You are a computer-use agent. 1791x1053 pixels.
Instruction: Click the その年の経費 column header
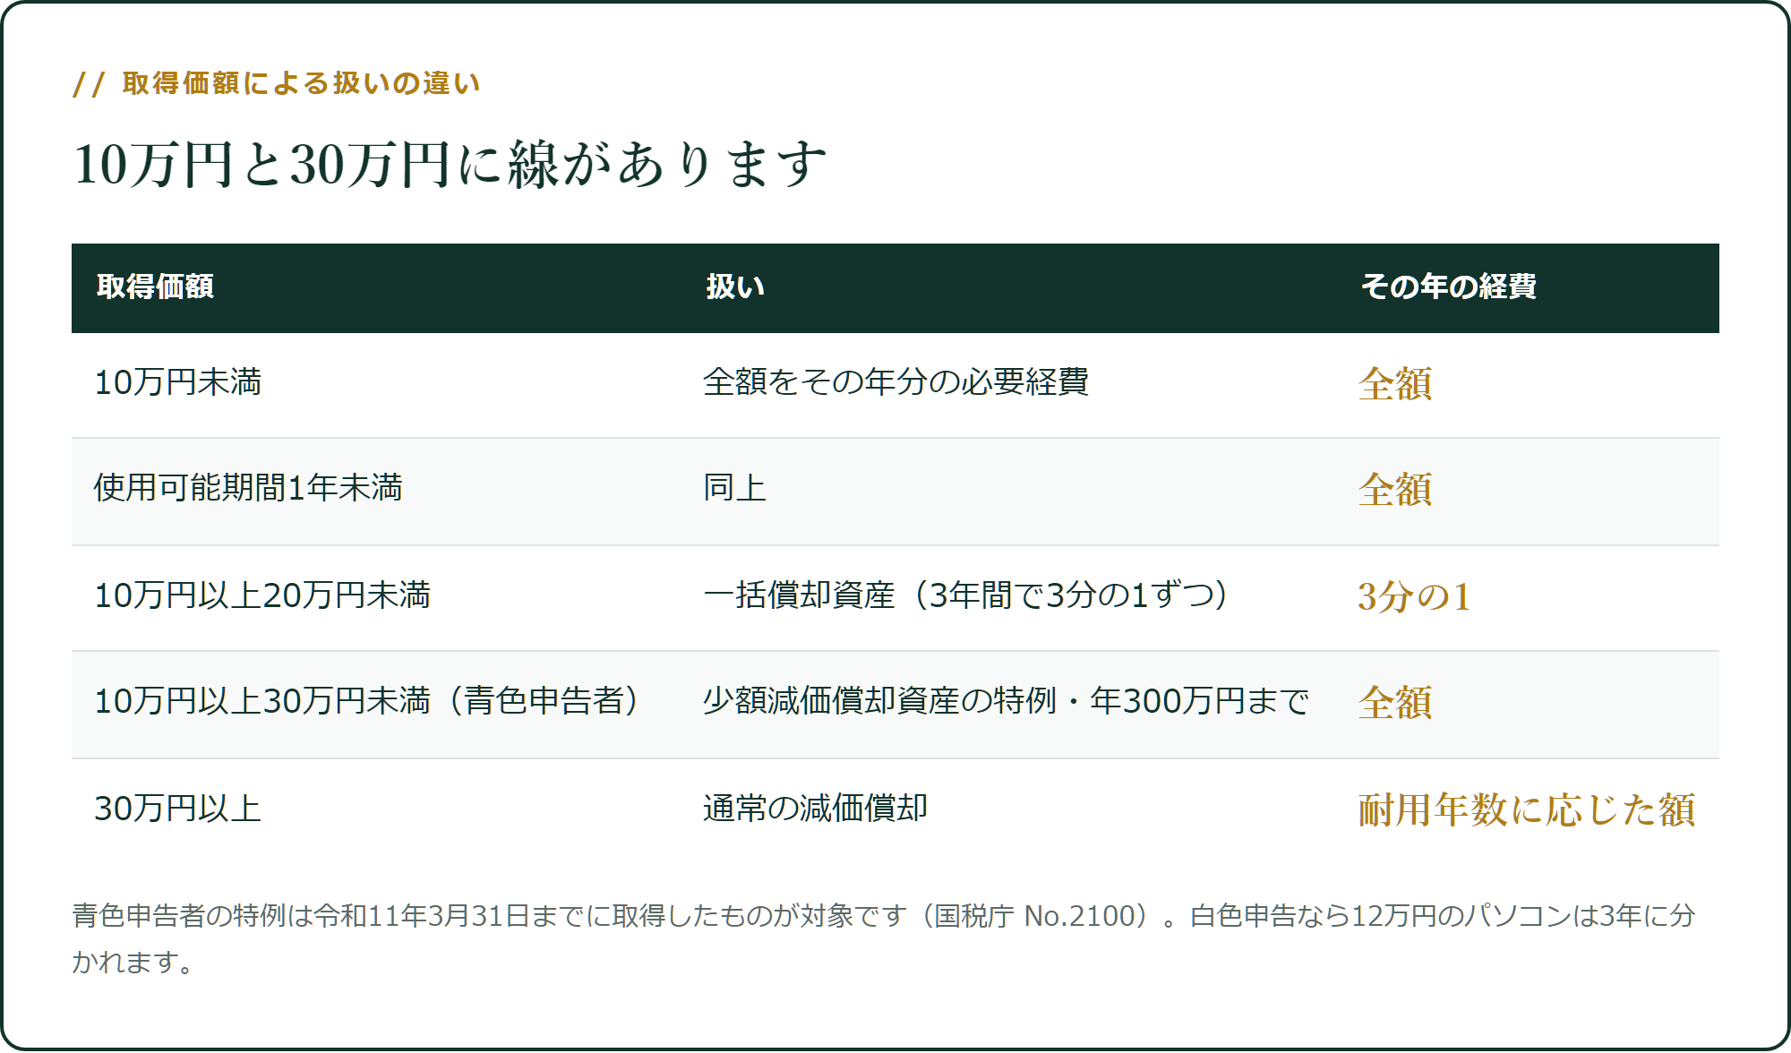coord(1449,287)
